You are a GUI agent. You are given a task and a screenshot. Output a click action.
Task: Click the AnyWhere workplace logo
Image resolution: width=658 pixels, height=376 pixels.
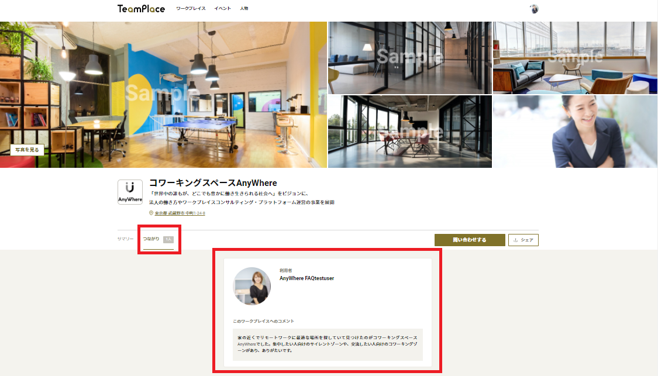[130, 192]
